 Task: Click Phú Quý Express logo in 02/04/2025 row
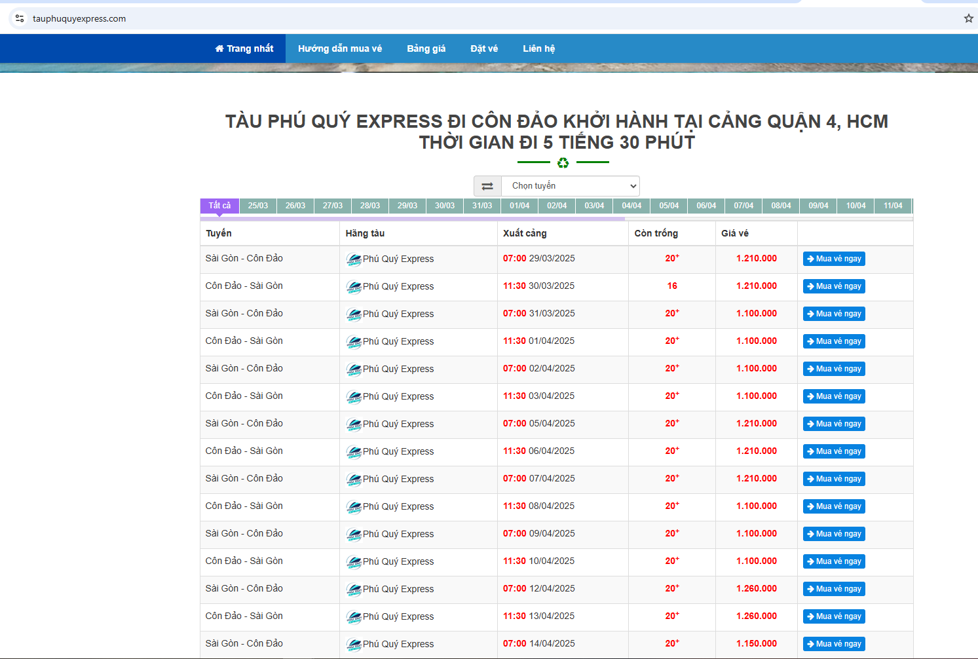coord(354,369)
